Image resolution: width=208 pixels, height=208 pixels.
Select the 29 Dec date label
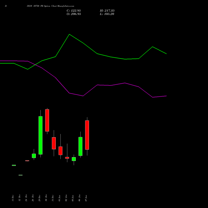40,198
